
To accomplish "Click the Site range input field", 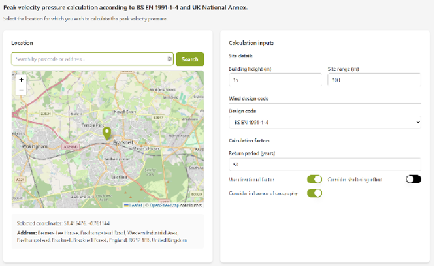I will [x=374, y=80].
